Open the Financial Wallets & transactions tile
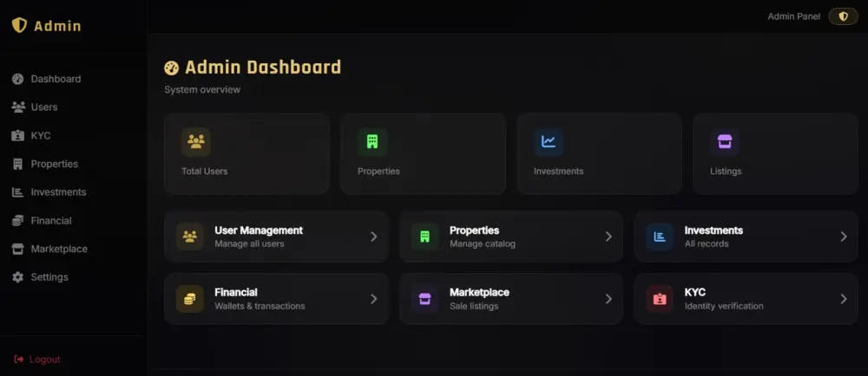 click(276, 299)
